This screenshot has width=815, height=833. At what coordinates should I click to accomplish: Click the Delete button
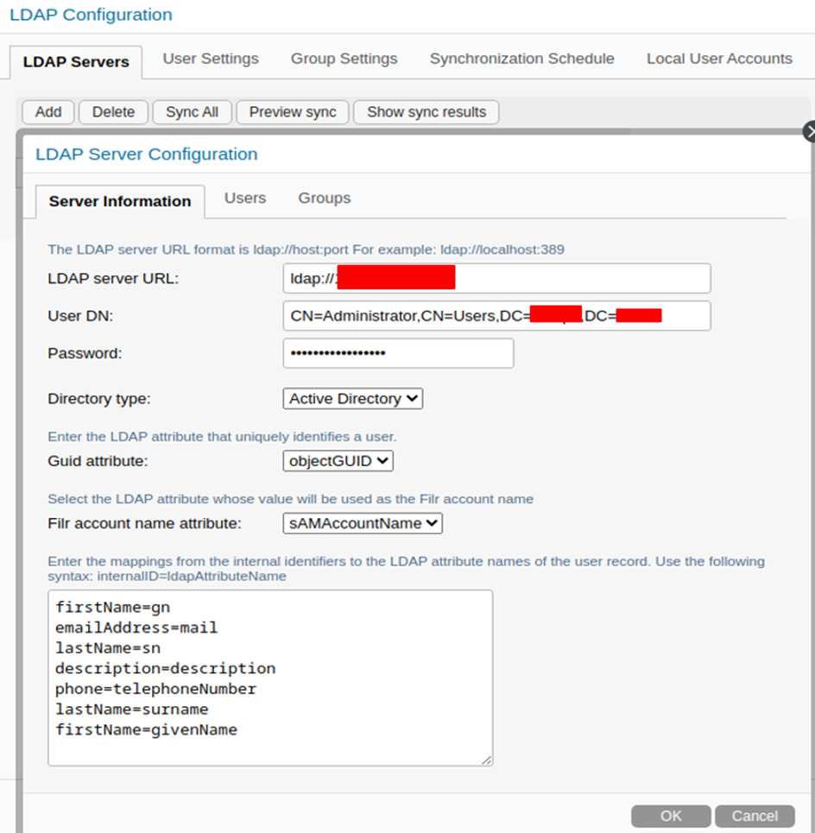click(x=113, y=112)
